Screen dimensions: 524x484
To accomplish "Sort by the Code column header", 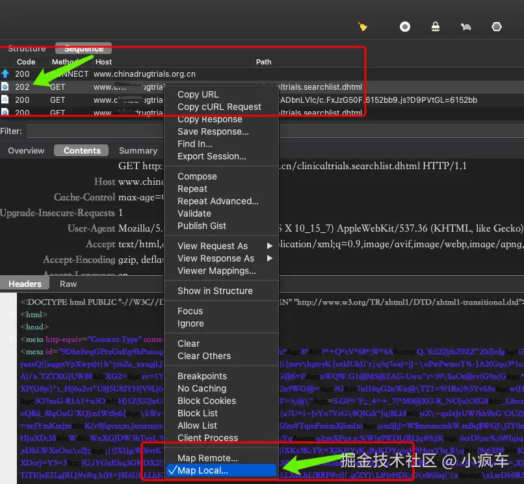I will click(26, 62).
